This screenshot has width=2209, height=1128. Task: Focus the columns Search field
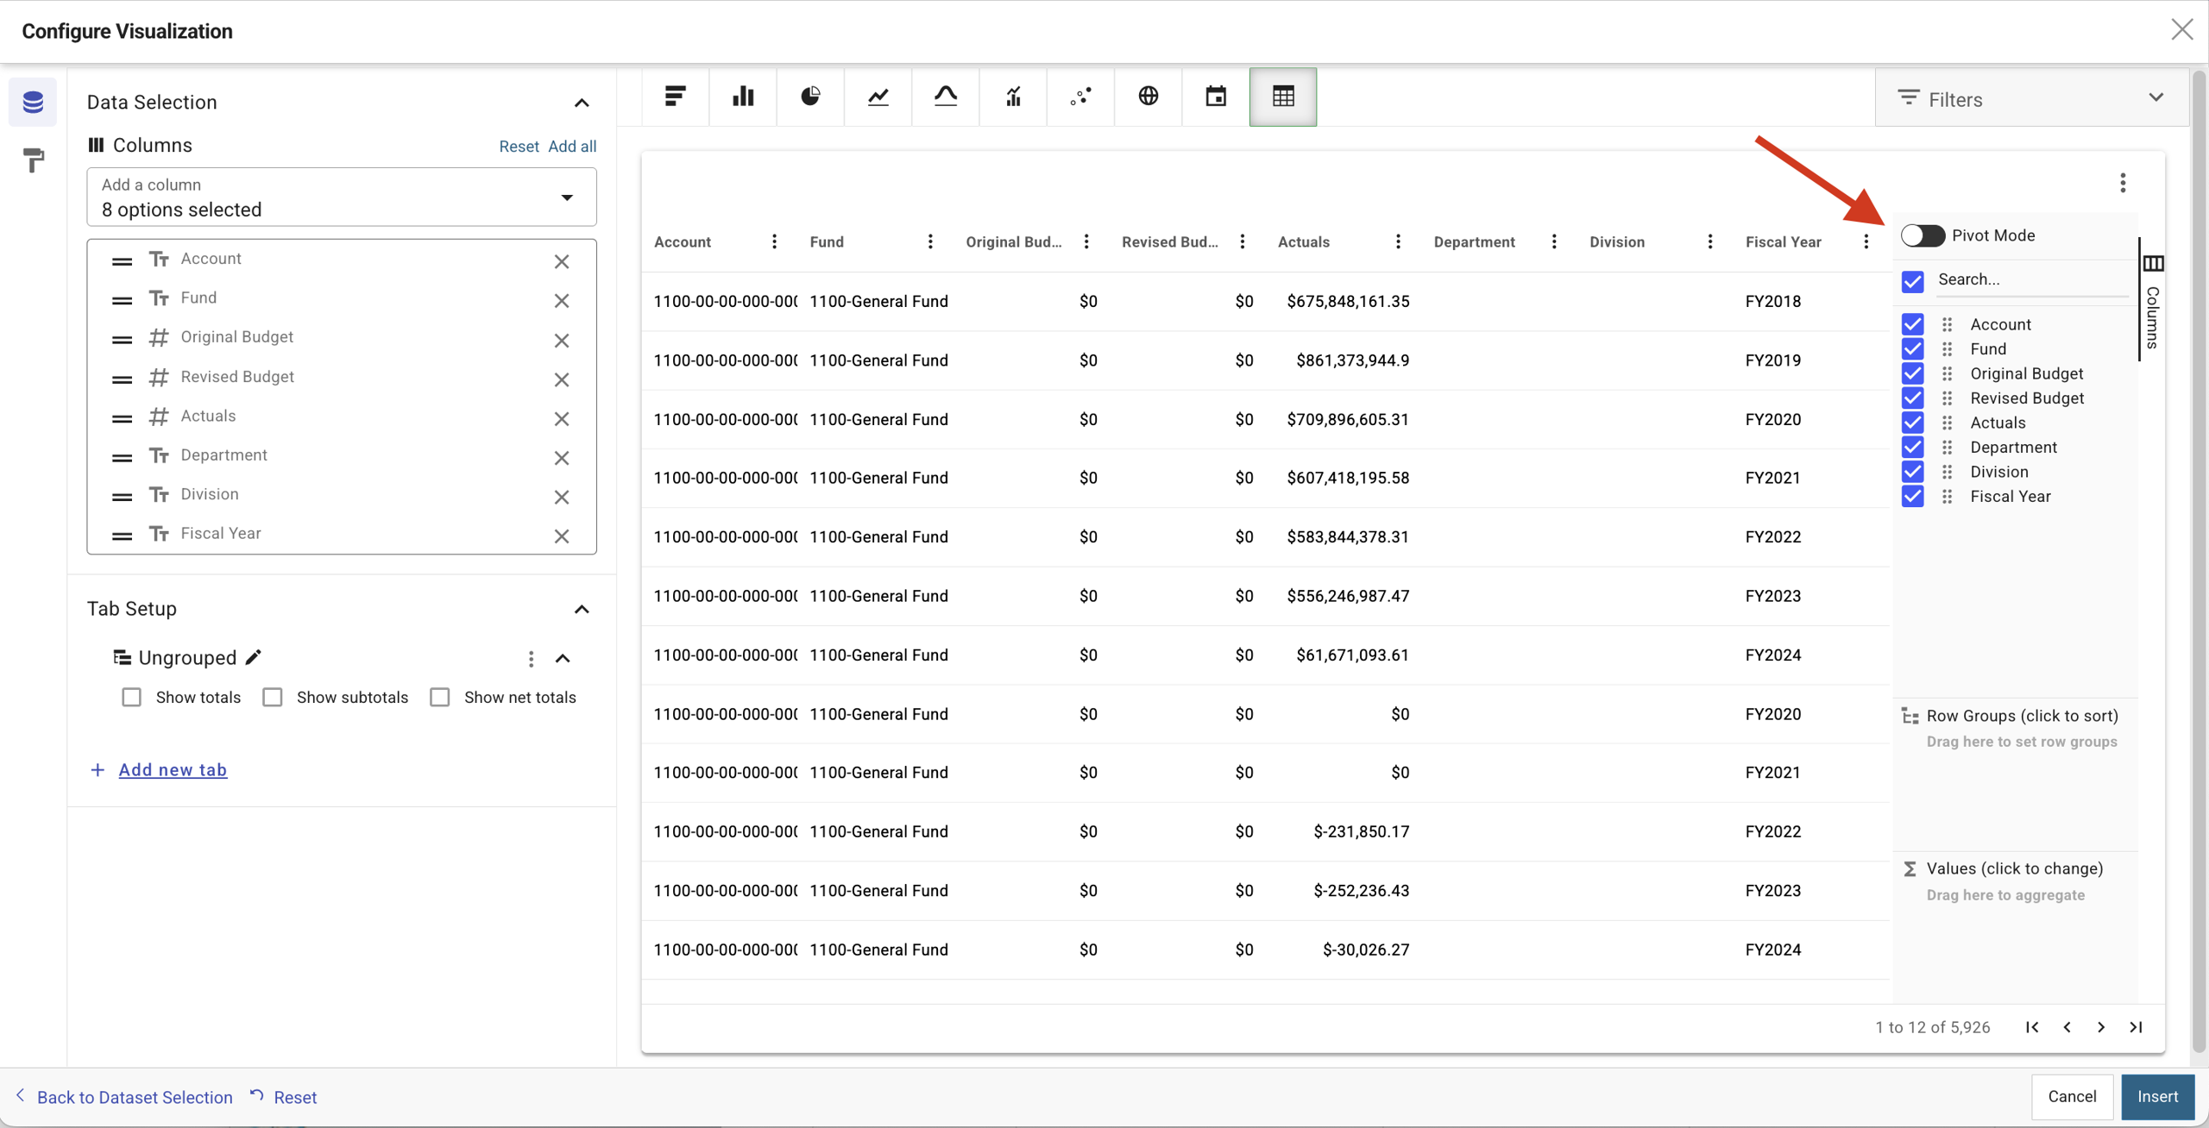click(x=2032, y=279)
